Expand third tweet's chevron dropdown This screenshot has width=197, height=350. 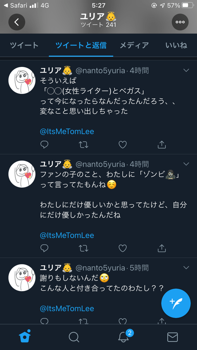[186, 268]
